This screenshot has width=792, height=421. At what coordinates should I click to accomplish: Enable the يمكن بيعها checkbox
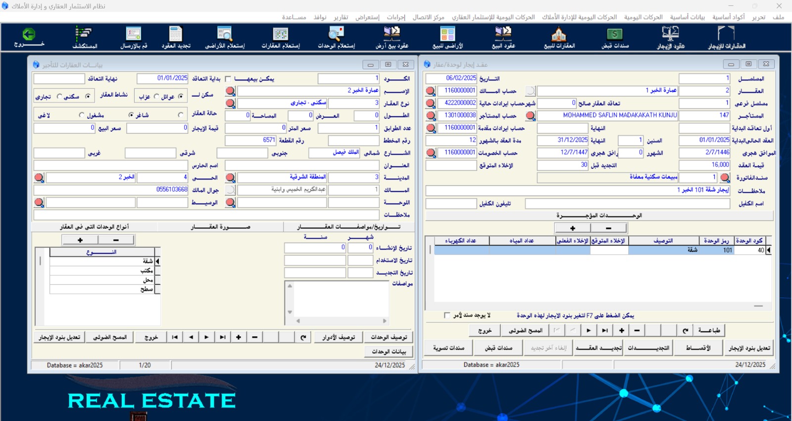pos(228,79)
